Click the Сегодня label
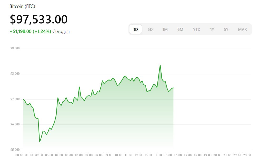Screen dimensions: 261x160 [x=61, y=31]
